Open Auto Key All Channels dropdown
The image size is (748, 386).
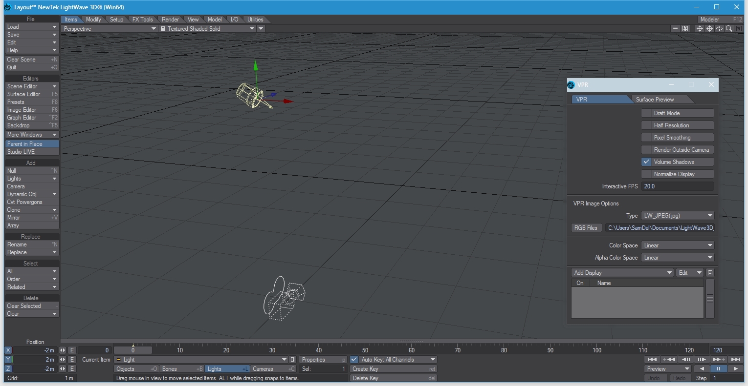(x=398, y=360)
